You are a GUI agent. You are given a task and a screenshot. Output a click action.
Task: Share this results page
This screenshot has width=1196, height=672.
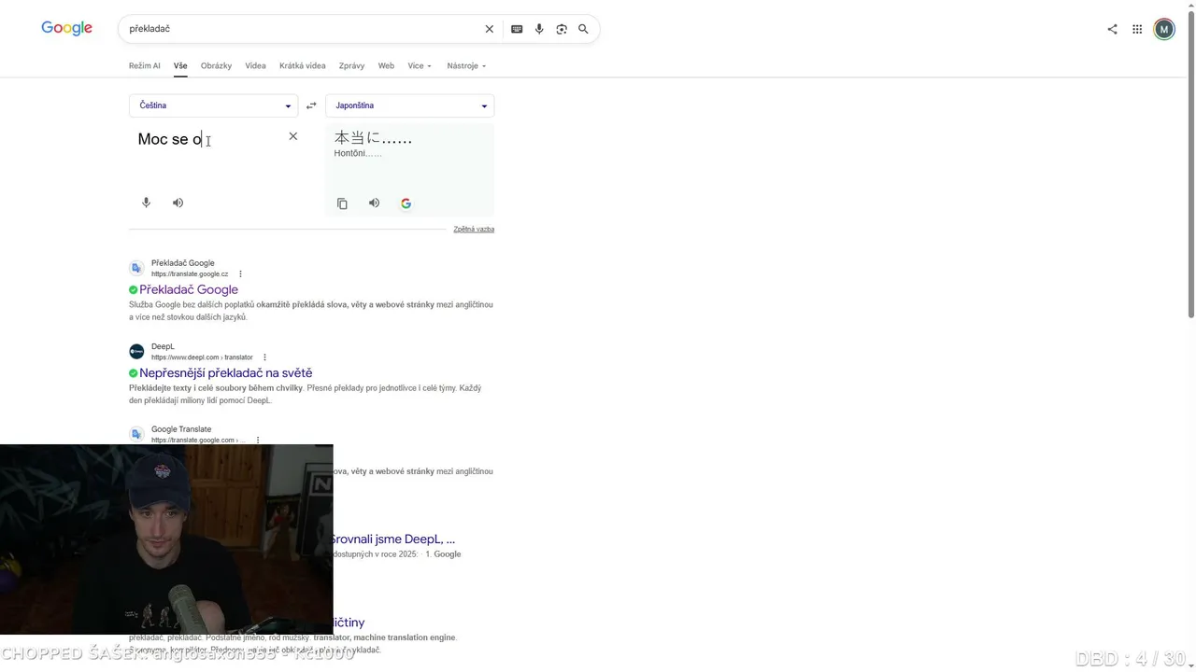(1112, 29)
